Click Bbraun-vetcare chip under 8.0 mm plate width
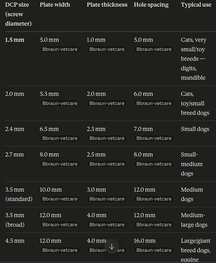Viewport: 216px width, 263px height. tap(60, 164)
